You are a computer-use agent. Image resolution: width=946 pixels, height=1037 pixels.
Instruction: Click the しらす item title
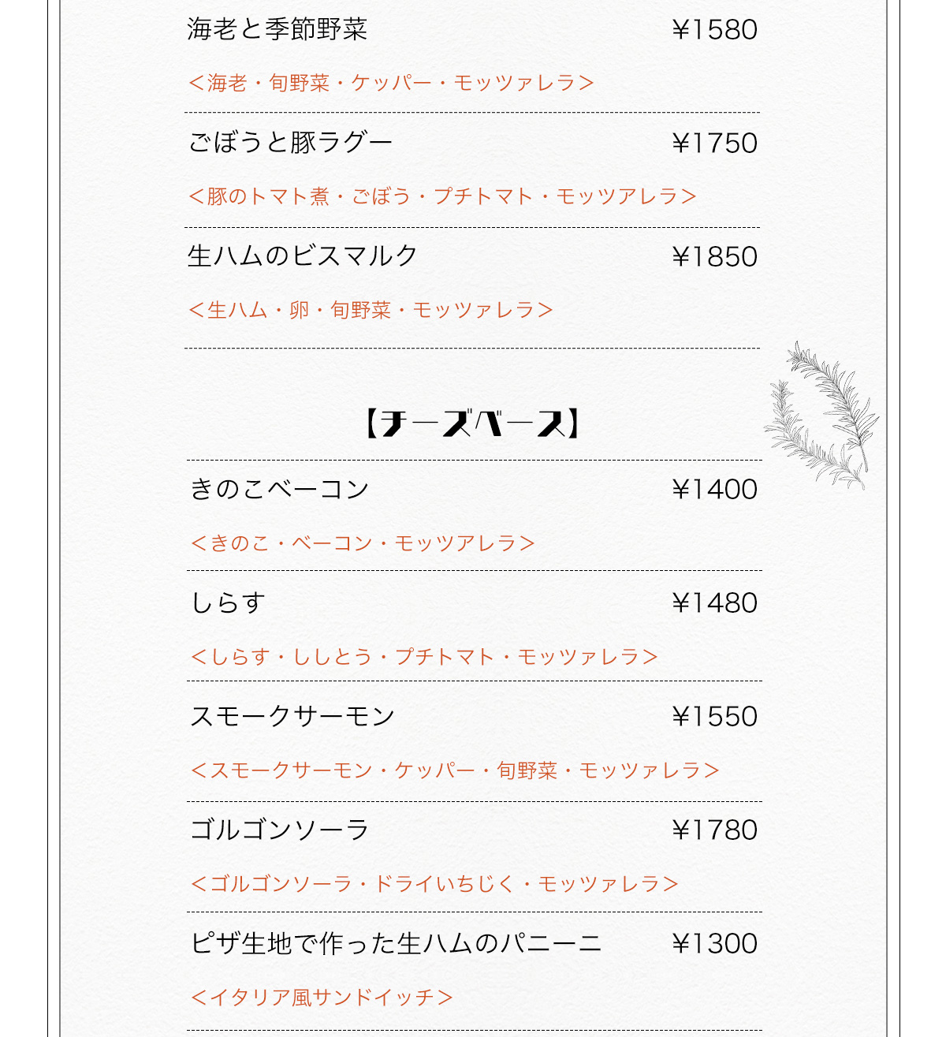pyautogui.click(x=228, y=603)
